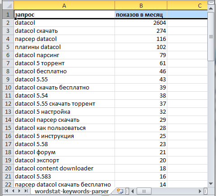Go to next sheet navigation arrow

(19, 191)
